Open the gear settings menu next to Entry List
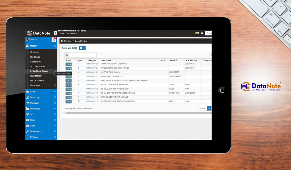Screen dimensions: 291x170 (x=82, y=48)
